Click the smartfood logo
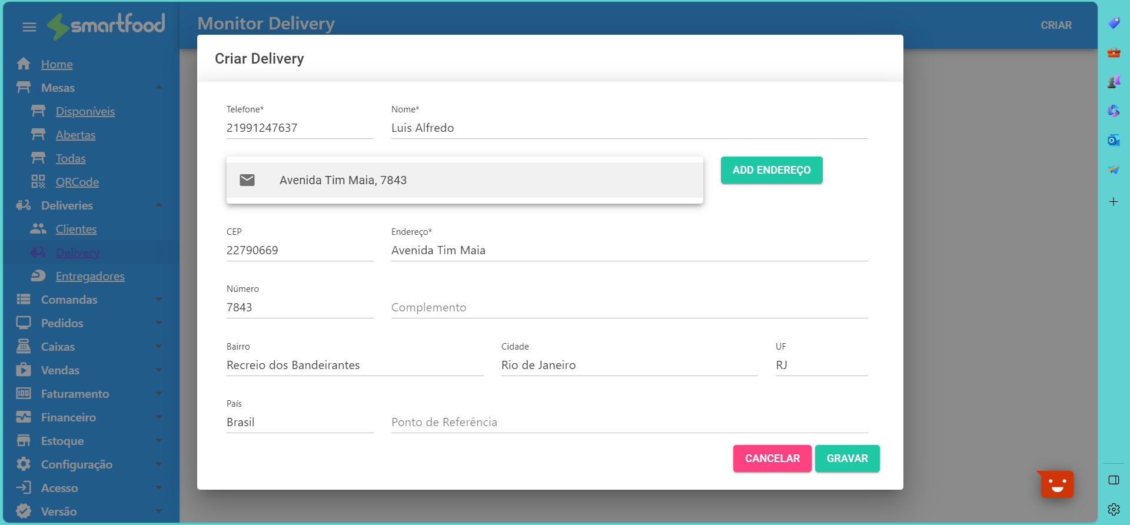This screenshot has width=1130, height=525. (107, 25)
